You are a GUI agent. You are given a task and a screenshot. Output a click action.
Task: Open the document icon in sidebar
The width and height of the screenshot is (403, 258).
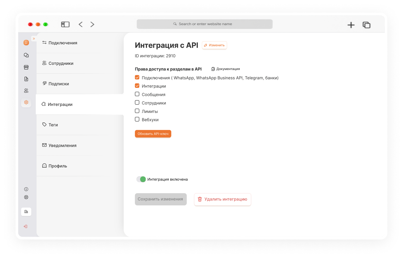[x=26, y=79]
